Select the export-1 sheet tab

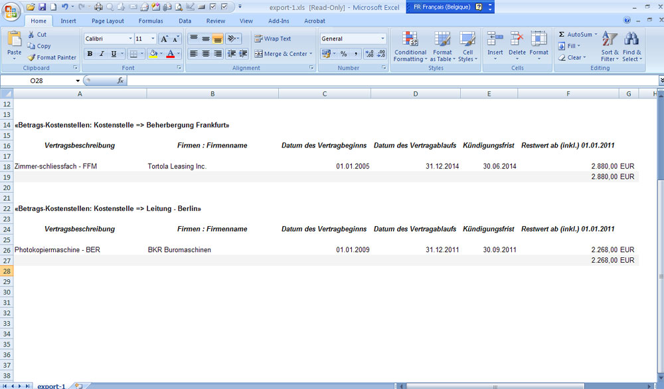click(x=51, y=386)
